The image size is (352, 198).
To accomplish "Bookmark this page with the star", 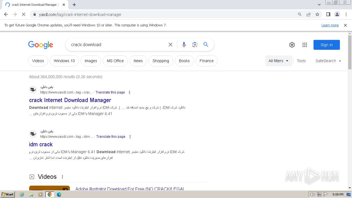I will 317,14.
